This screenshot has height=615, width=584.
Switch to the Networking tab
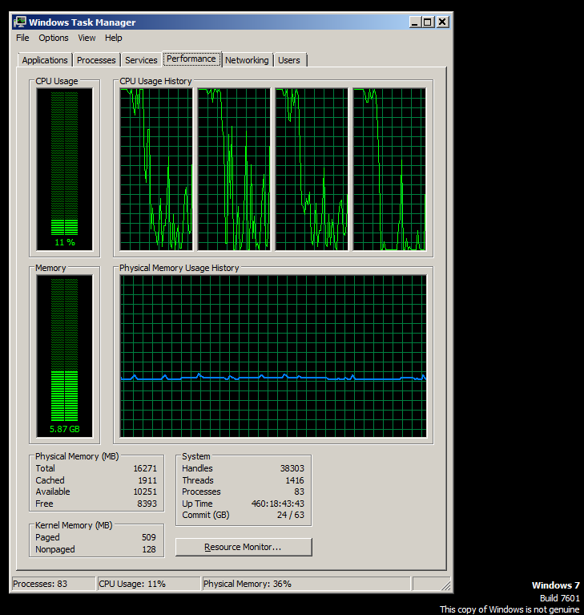tap(247, 60)
